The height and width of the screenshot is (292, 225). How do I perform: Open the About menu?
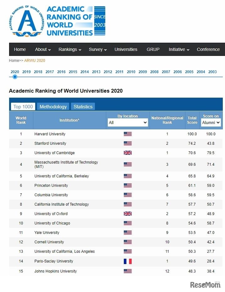click(x=42, y=49)
